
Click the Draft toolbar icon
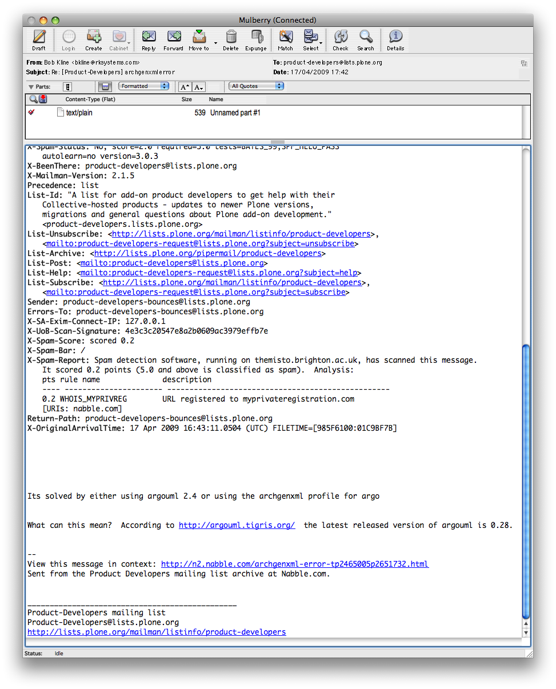click(x=39, y=39)
